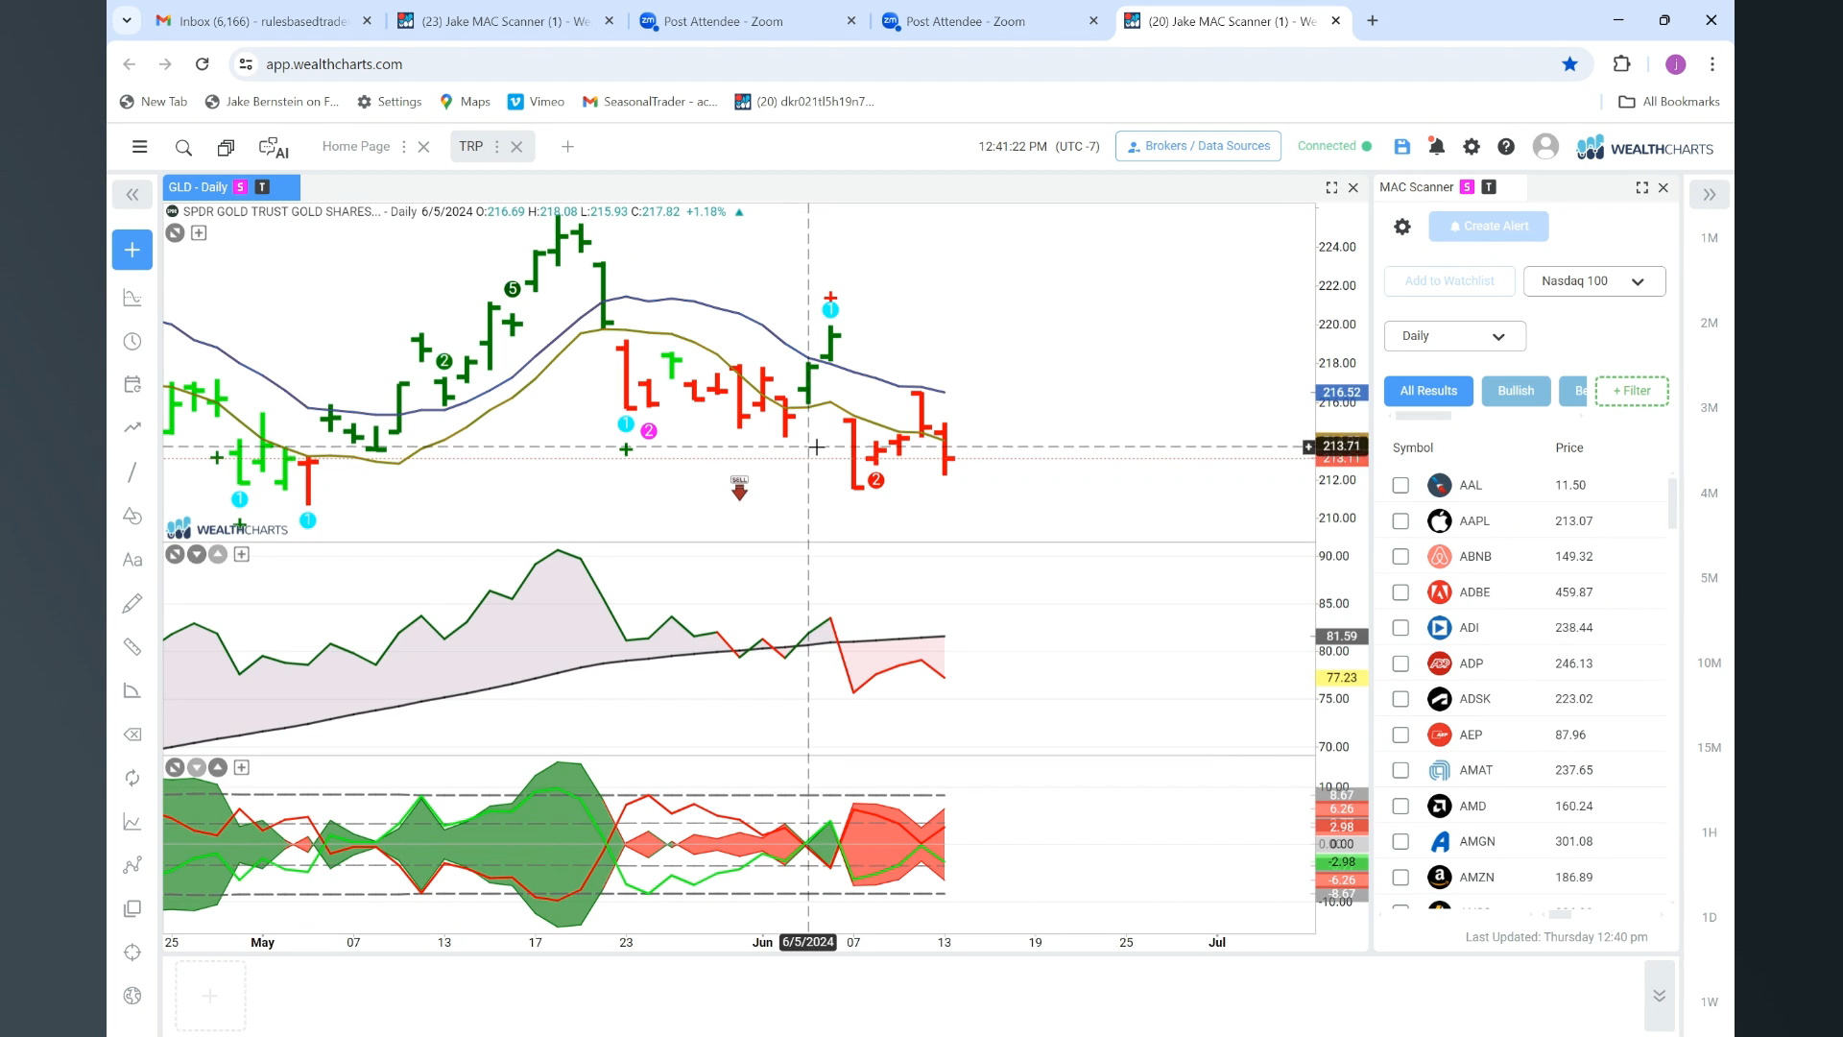Check the ADSK row checkbox
1843x1037 pixels.
coord(1400,700)
